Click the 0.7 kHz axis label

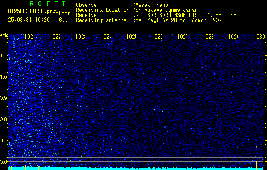coord(4,141)
